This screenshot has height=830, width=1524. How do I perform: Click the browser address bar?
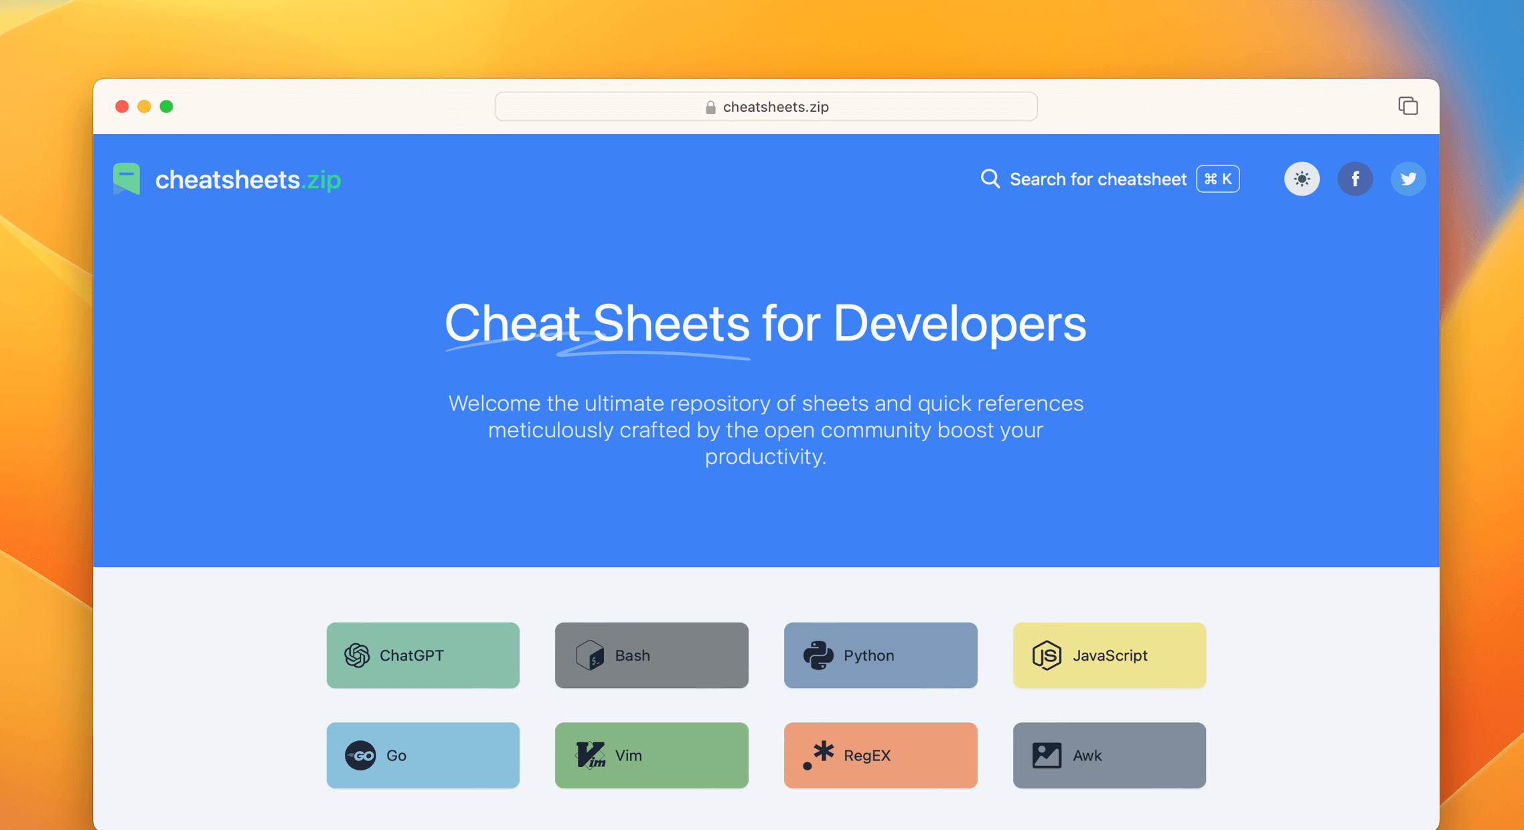click(765, 106)
